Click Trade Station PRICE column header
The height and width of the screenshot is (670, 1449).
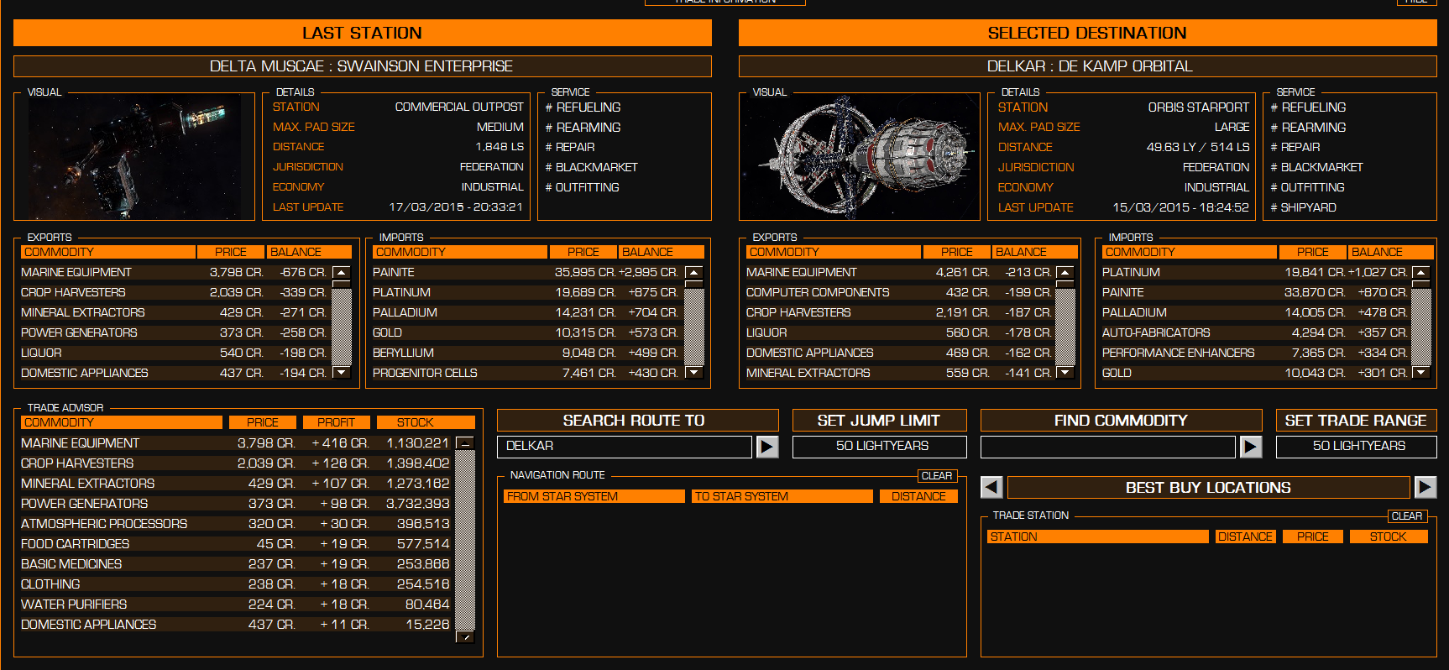pyautogui.click(x=1313, y=537)
